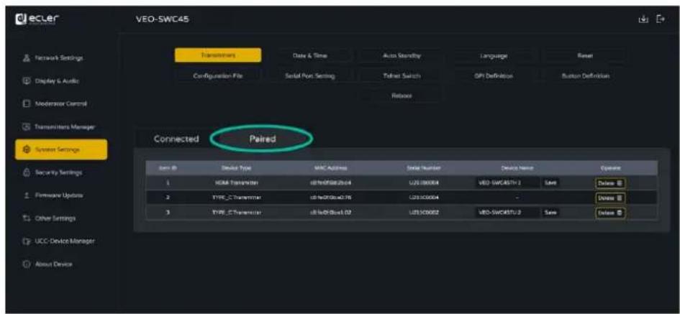Screen dimensions: 680x314
Task: Open Button Definition settings
Action: 585,75
